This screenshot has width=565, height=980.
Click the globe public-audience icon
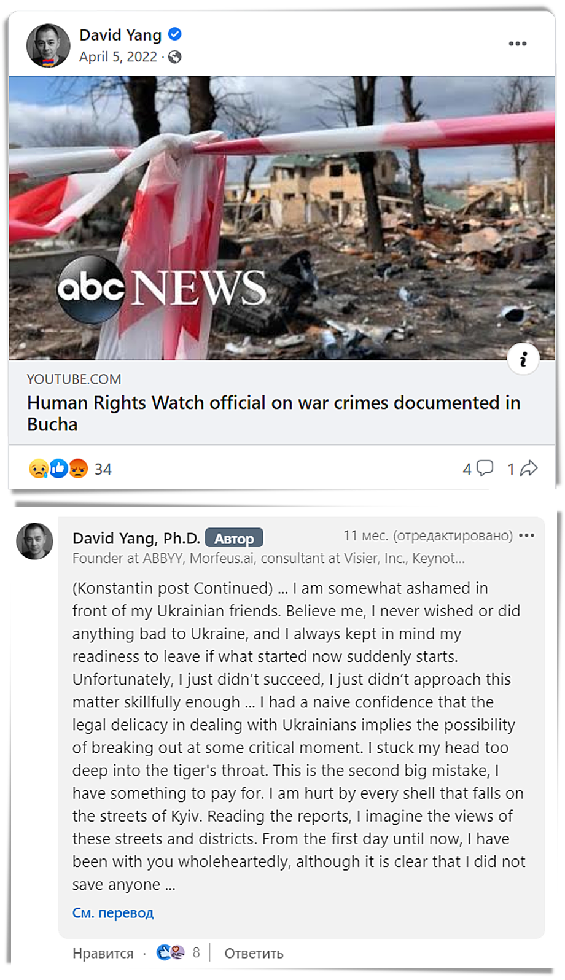[x=175, y=57]
